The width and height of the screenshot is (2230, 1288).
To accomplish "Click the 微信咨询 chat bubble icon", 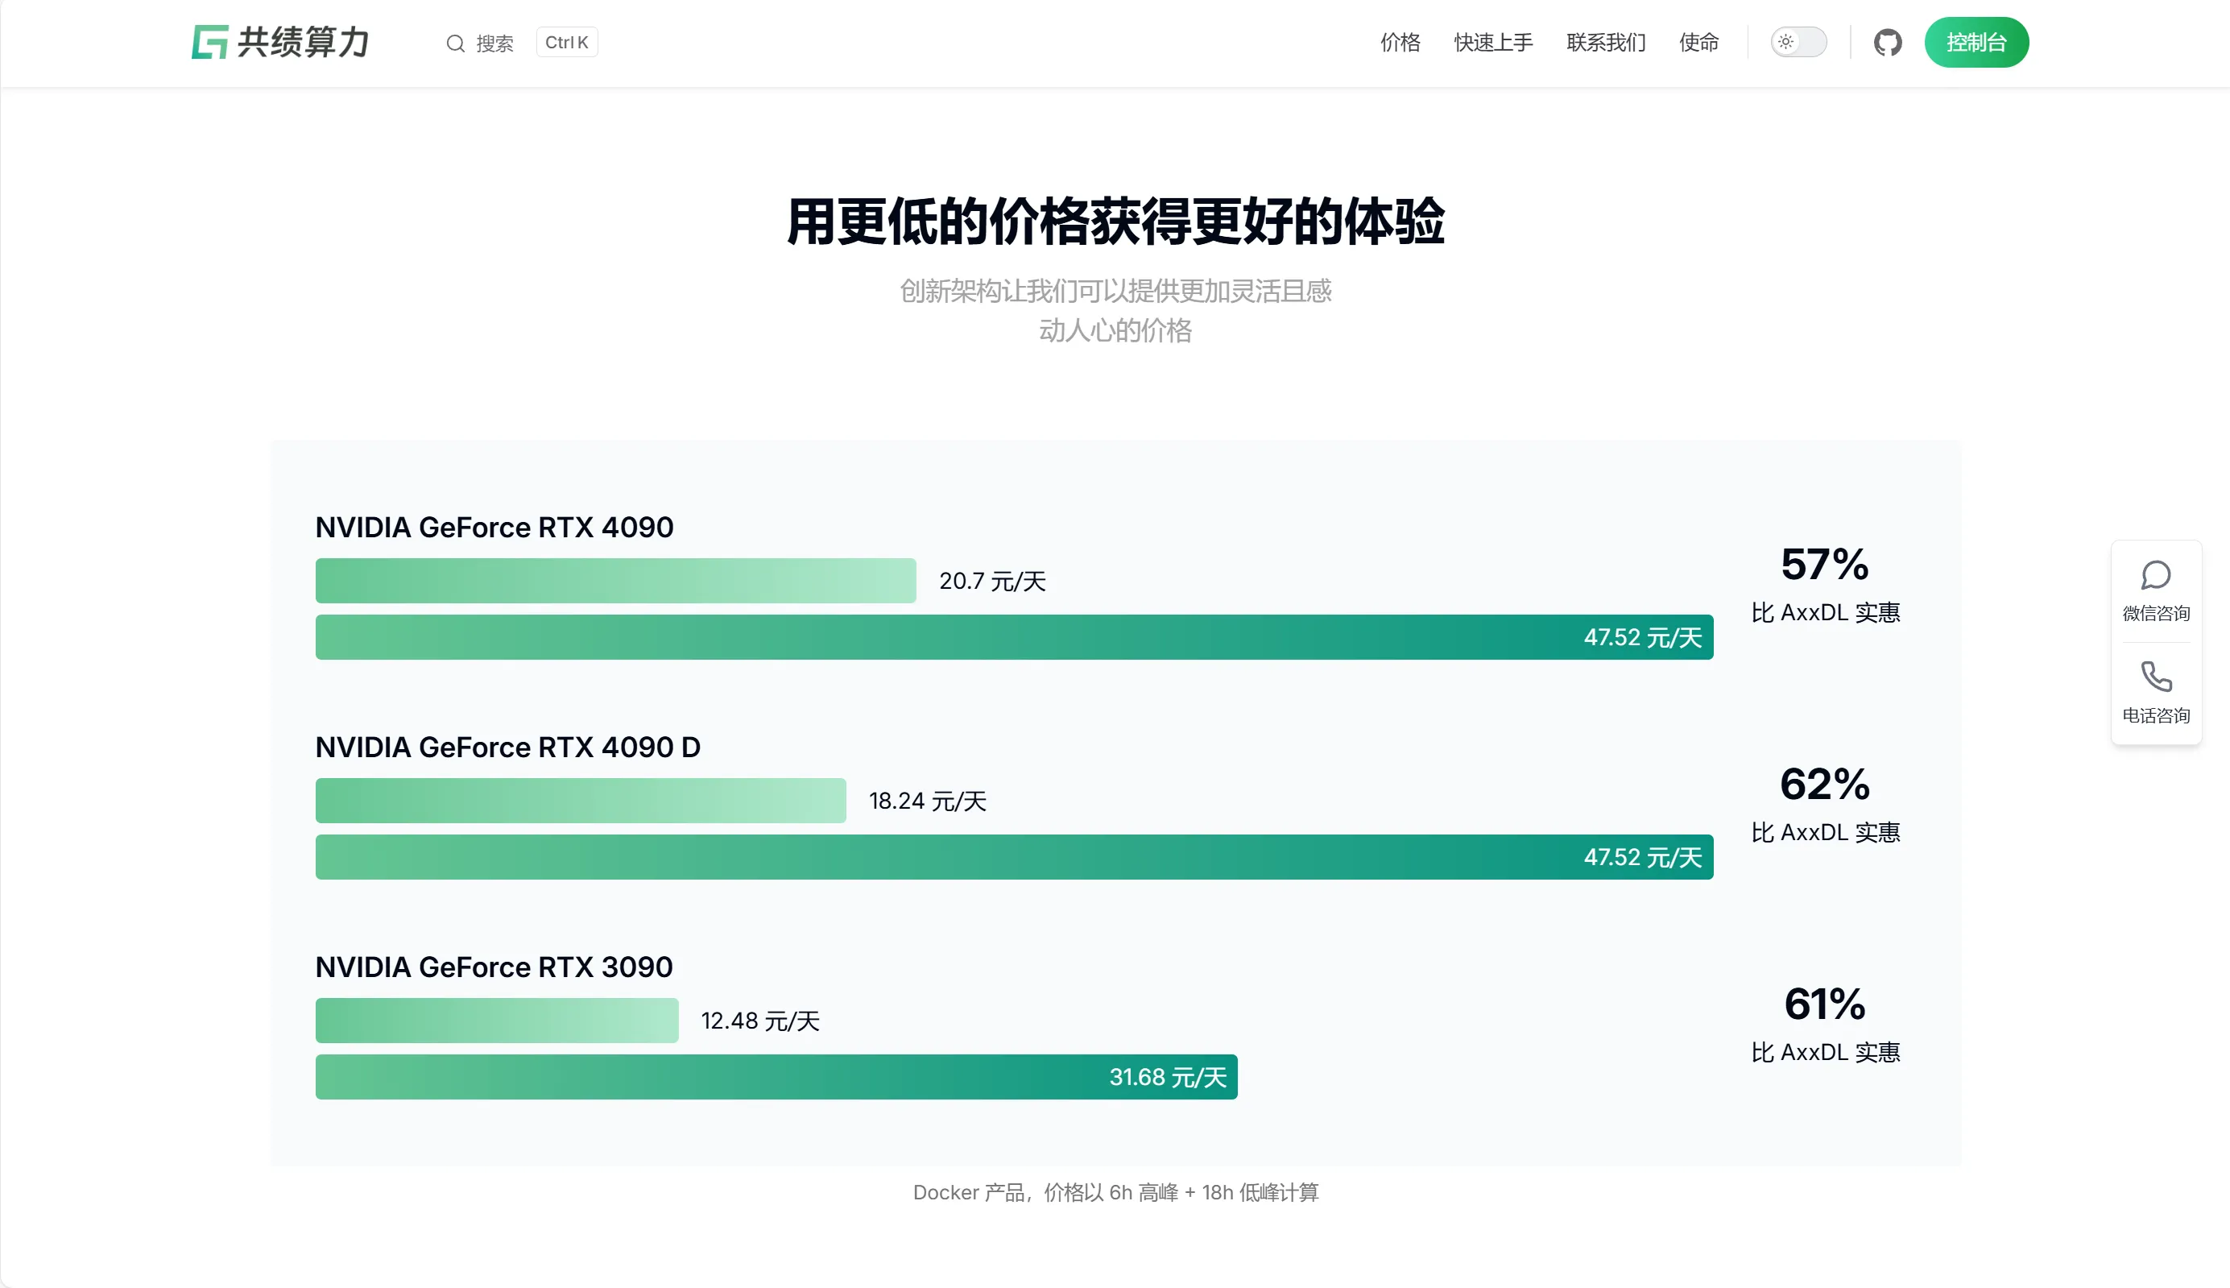I will [2157, 575].
